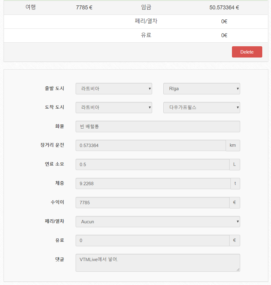Image resolution: width=271 pixels, height=285 pixels.
Task: Click the 여행 table cell
Action: coord(31,7)
